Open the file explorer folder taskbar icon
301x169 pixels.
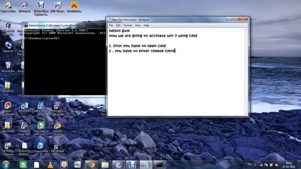(x=105, y=165)
